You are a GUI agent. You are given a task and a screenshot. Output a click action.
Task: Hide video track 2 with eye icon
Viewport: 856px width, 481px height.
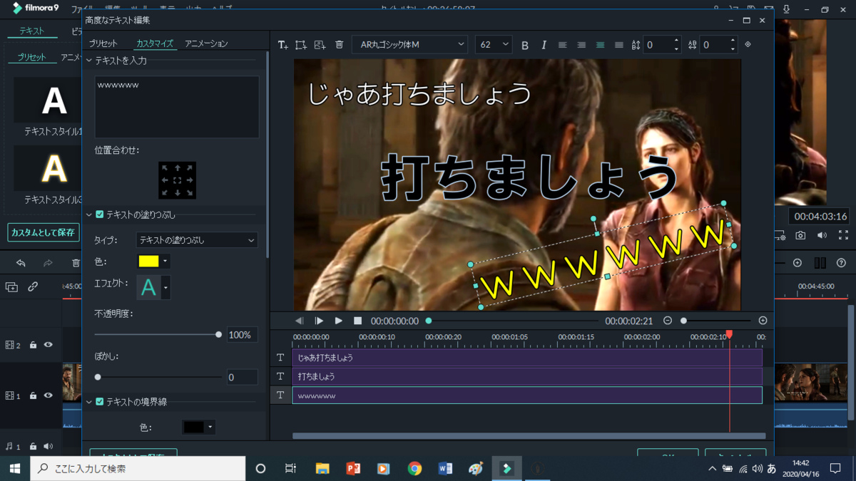coord(49,345)
